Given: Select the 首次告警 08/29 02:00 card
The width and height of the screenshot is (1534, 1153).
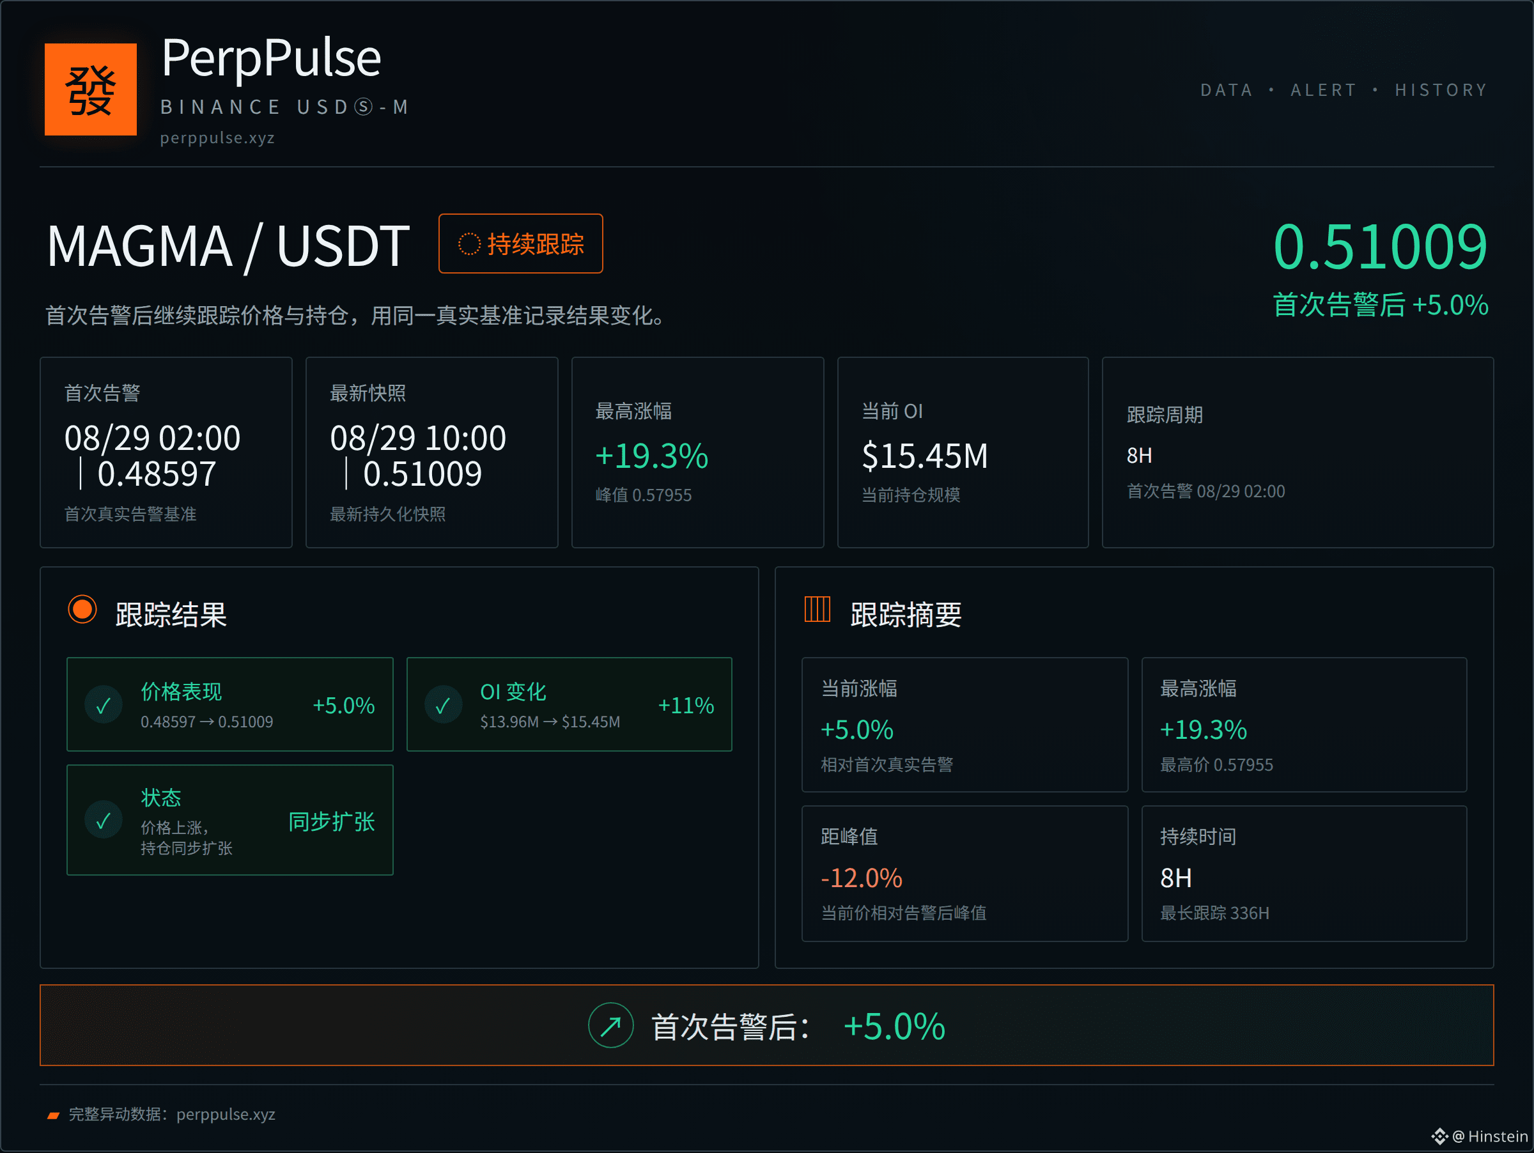Looking at the screenshot, I should point(166,453).
